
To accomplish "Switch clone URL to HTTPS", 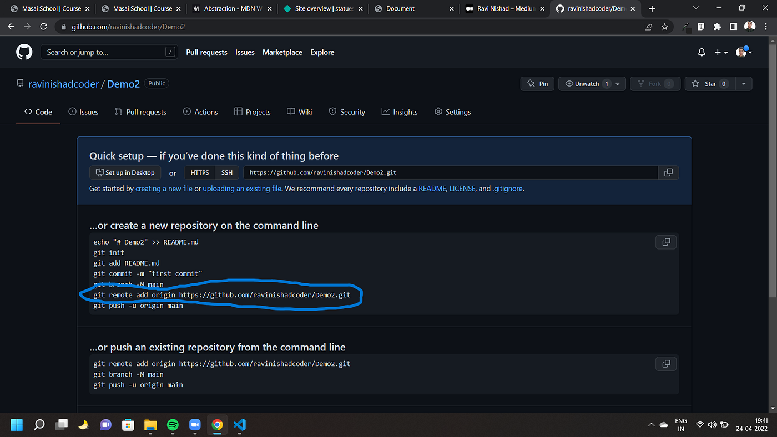I will pos(200,172).
